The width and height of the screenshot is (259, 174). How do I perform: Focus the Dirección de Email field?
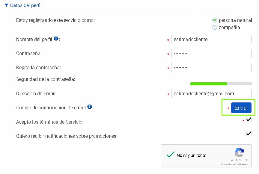coord(211,94)
